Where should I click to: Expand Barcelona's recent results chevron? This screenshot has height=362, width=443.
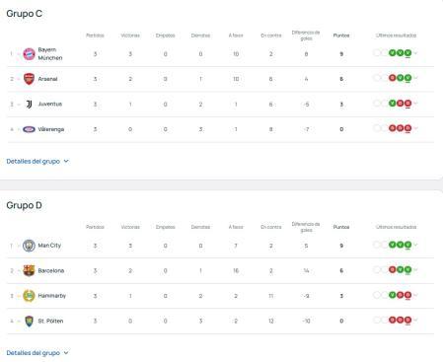tap(415, 269)
